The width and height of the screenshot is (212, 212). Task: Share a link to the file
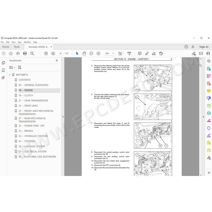pos(194,54)
